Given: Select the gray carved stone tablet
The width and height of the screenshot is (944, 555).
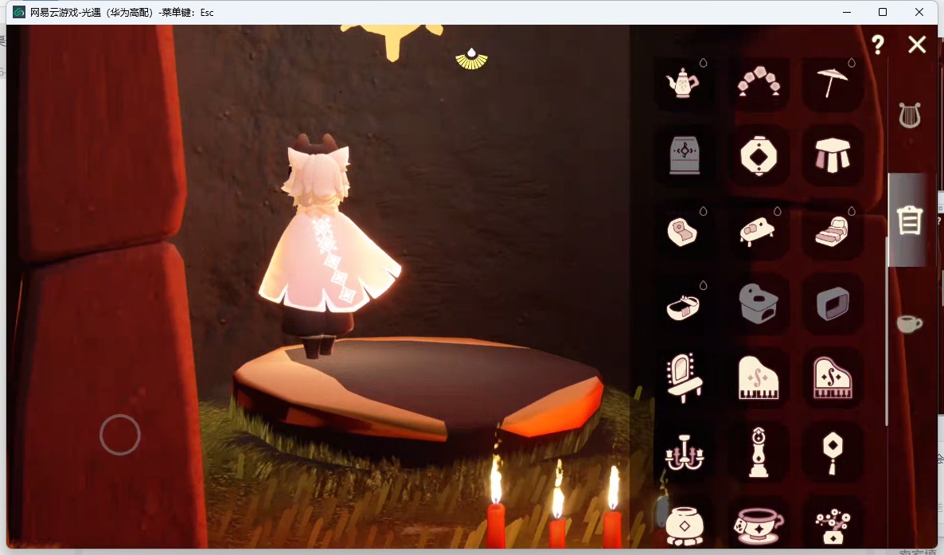Looking at the screenshot, I should click(x=684, y=156).
